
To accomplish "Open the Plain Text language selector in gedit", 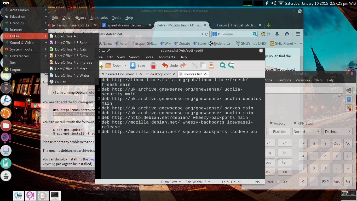I will (171, 182).
